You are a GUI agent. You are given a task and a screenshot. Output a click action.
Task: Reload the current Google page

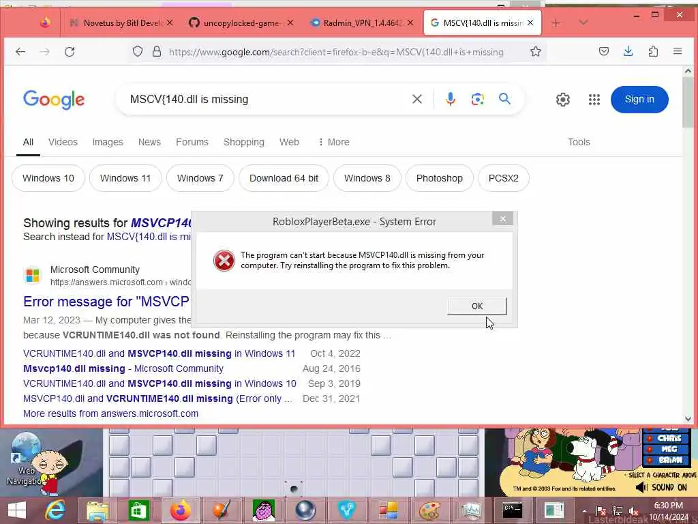[70, 52]
